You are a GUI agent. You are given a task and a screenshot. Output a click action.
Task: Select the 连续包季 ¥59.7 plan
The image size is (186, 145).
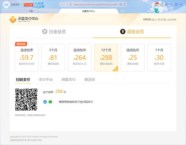coord(27,58)
